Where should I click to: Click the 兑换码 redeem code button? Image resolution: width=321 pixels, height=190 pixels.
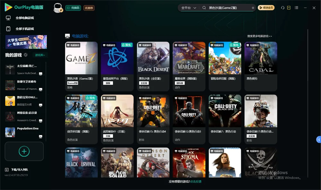pyautogui.click(x=73, y=8)
